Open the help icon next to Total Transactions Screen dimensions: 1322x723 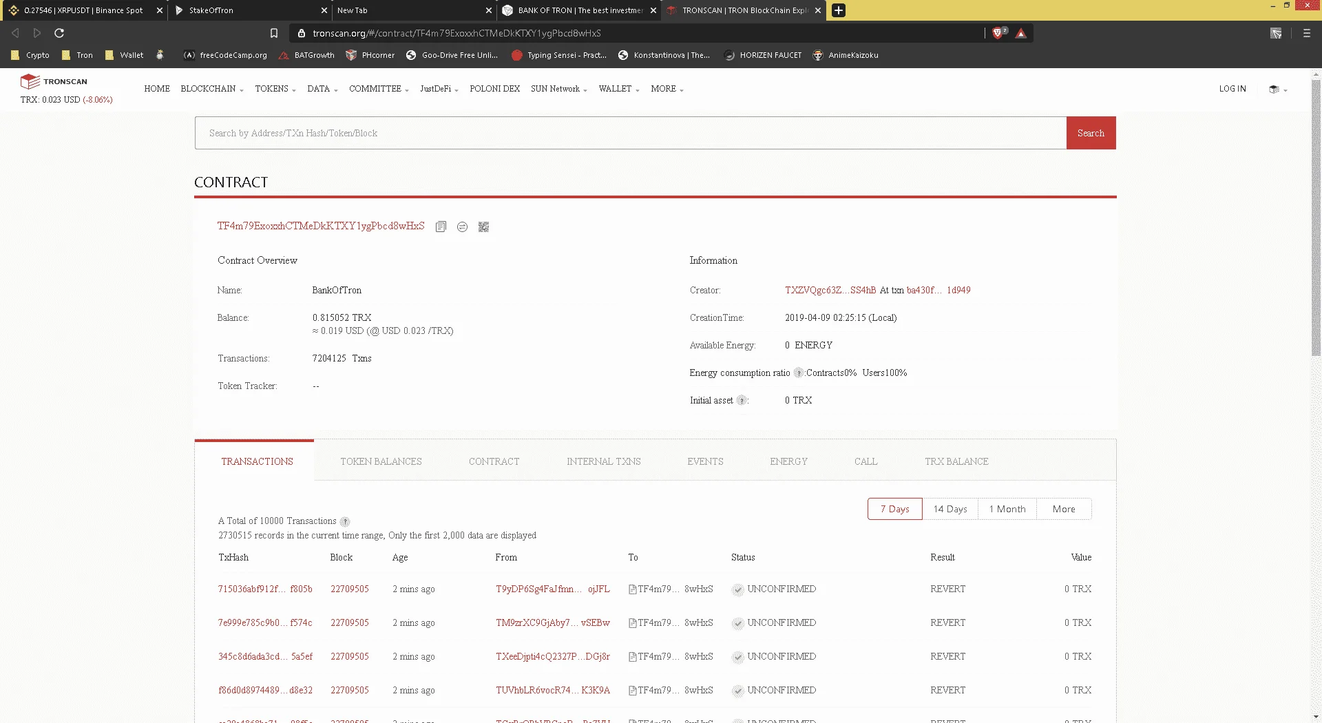(x=345, y=522)
